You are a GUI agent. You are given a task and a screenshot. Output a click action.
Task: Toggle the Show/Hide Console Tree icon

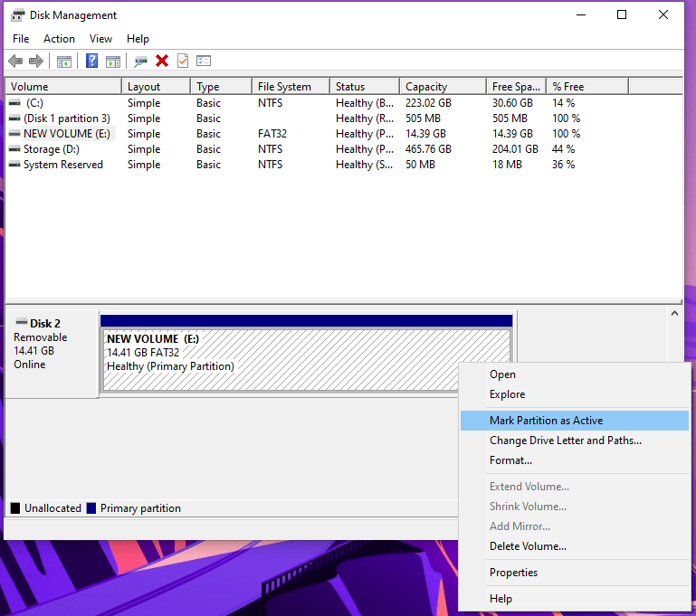tap(64, 62)
